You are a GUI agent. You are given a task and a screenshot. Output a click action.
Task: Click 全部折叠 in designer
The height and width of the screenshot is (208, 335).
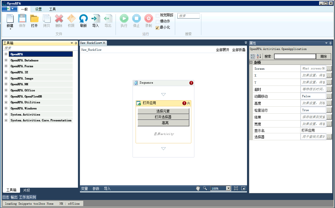click(239, 50)
